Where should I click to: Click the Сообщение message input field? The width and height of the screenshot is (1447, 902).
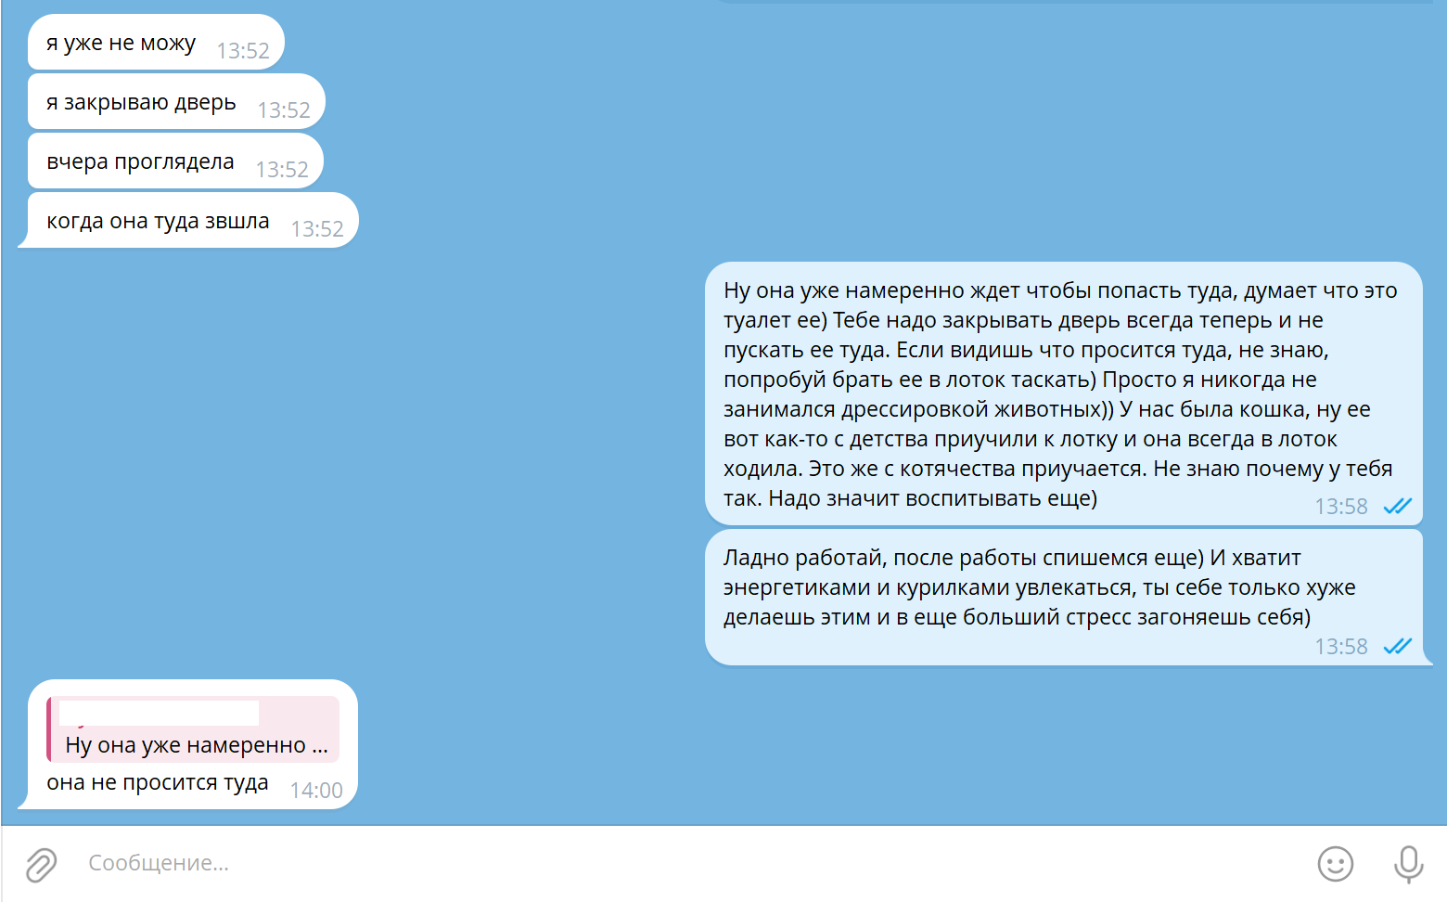click(686, 863)
